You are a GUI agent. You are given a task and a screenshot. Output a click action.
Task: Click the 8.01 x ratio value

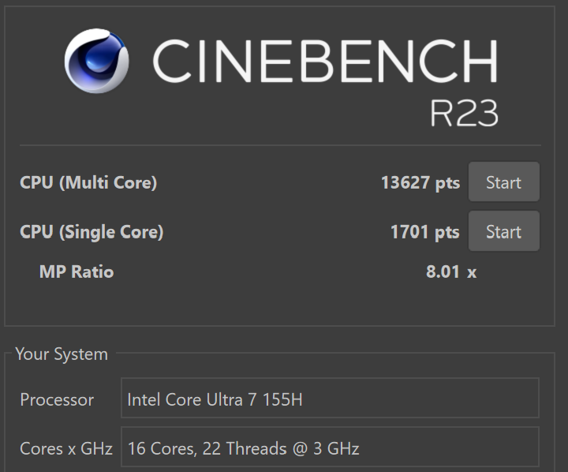pyautogui.click(x=450, y=272)
